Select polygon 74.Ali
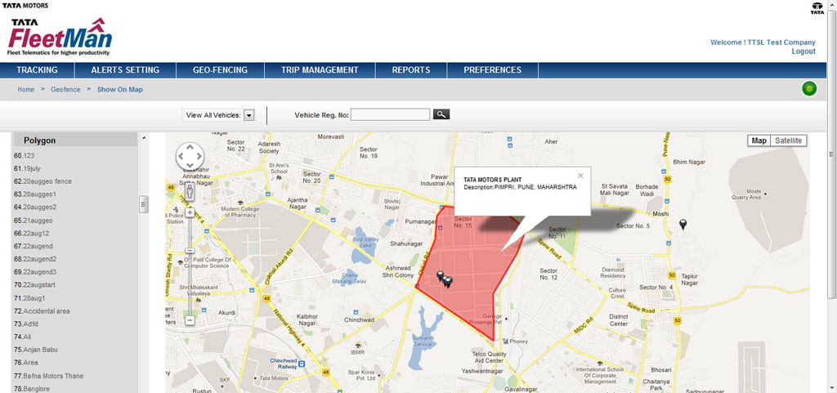The width and height of the screenshot is (837, 393). 22,337
